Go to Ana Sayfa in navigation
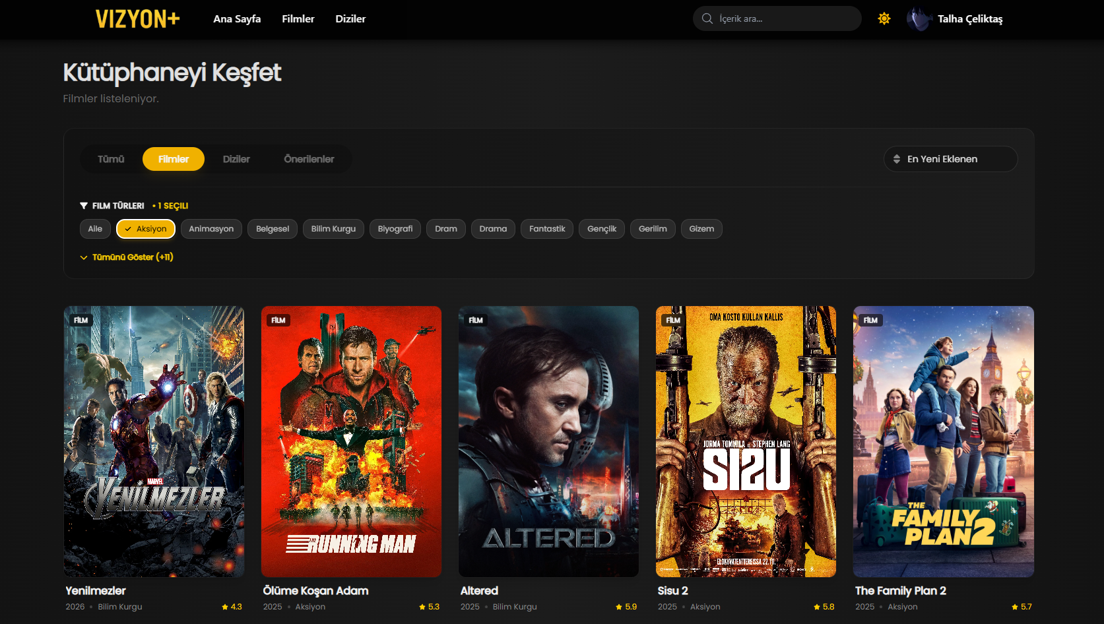 tap(237, 19)
